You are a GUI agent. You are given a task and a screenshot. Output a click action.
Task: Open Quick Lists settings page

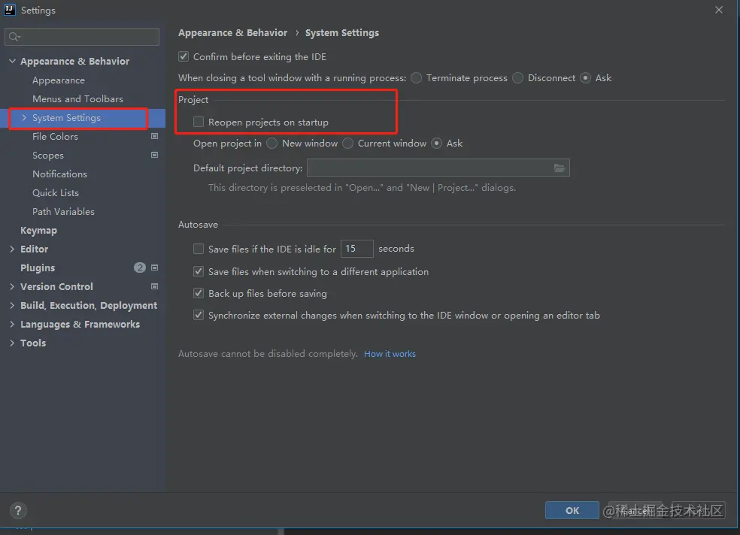[56, 193]
